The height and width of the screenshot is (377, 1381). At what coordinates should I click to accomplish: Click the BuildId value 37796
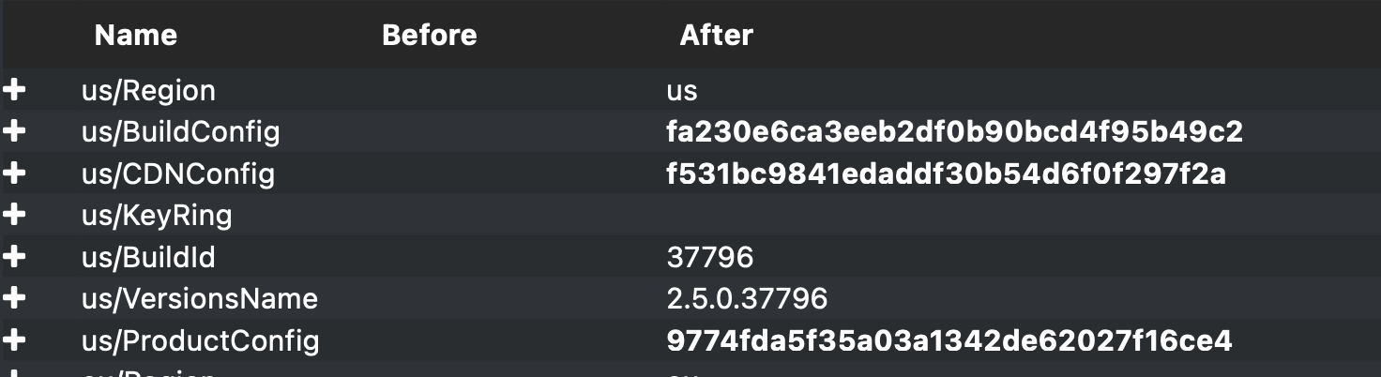point(710,257)
